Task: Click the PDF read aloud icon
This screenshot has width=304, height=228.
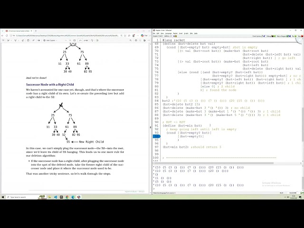Action: [x=33, y=40]
